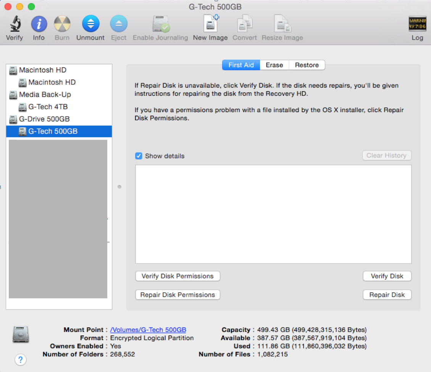This screenshot has height=372, width=431.
Task: Click Verify Disk Permissions button
Action: [178, 276]
